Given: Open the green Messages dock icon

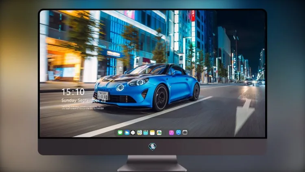Looking at the screenshot, I should click(120, 132).
